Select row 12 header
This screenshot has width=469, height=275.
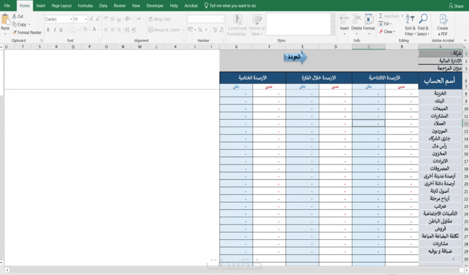(465, 123)
